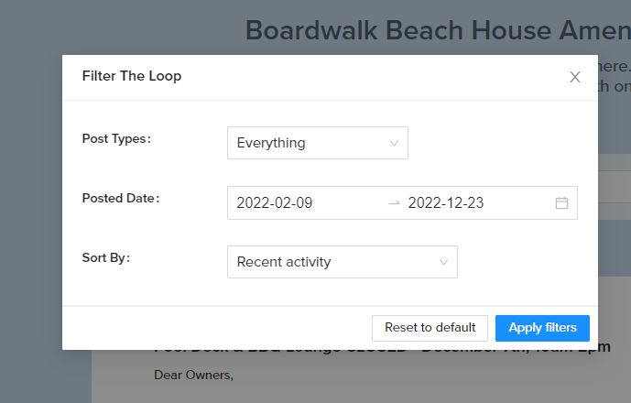Screen dimensions: 631x403
Task: Click the "Dear Owners," post text
Action: 193,376
